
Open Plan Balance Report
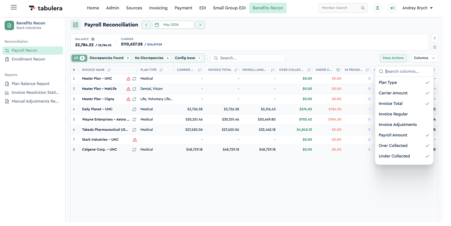pos(32,84)
